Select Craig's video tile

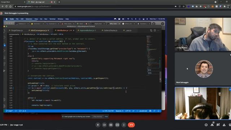[203, 34]
